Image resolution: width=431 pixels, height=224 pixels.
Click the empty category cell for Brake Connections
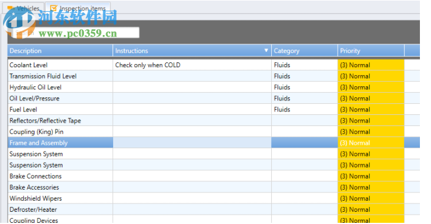pos(304,176)
